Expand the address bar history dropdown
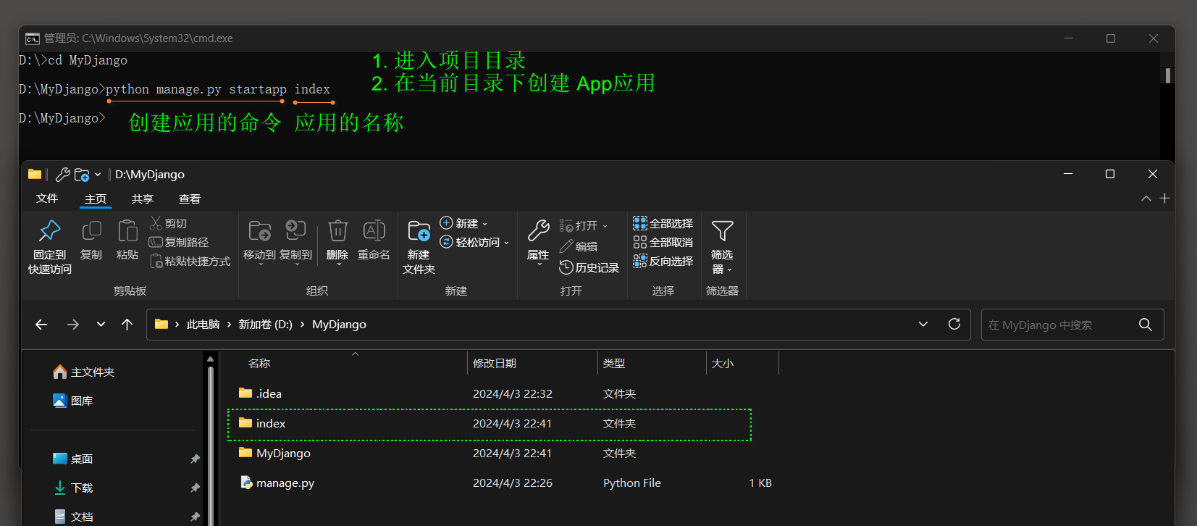1197x526 pixels. [923, 325]
